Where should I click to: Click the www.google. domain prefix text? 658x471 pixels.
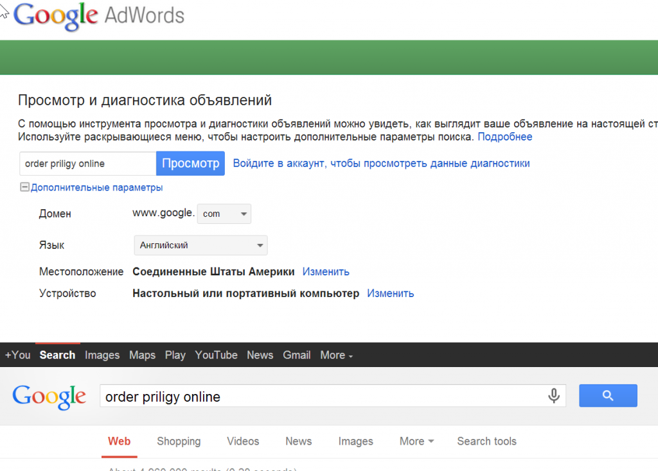(164, 213)
